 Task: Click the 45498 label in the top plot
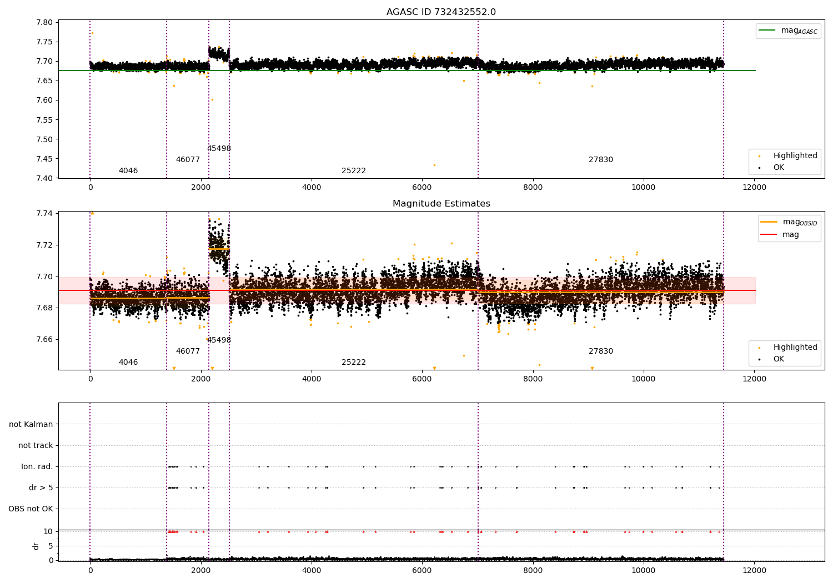coord(219,149)
